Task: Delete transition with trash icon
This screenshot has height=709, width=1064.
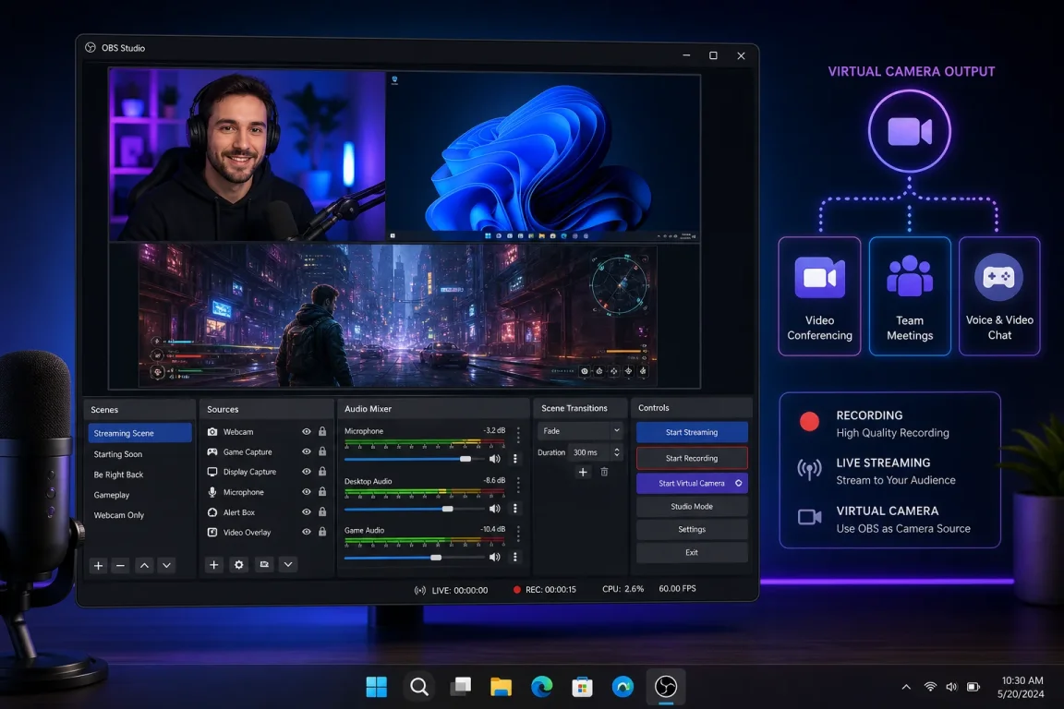Action: [604, 472]
